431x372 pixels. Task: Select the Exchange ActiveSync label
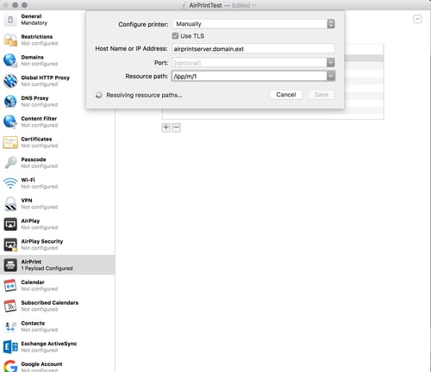[49, 344]
